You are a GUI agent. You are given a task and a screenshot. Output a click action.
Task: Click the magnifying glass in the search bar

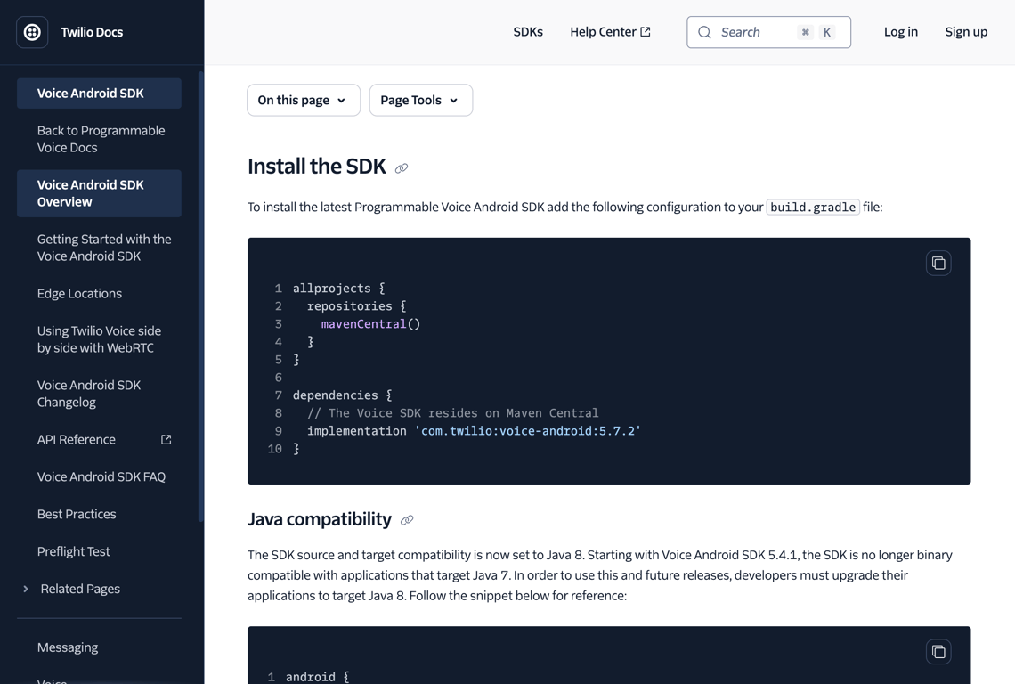[704, 32]
